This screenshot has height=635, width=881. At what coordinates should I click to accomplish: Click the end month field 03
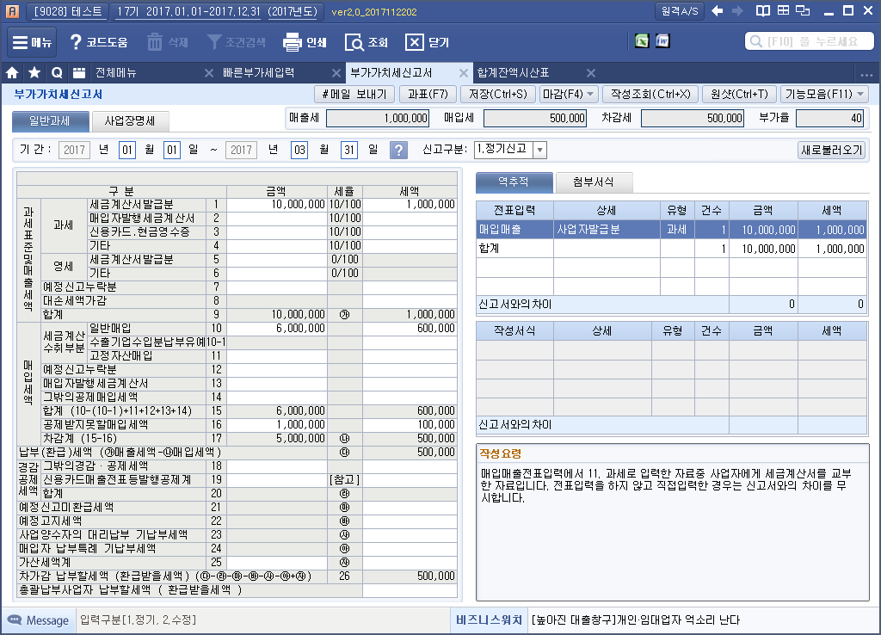299,150
